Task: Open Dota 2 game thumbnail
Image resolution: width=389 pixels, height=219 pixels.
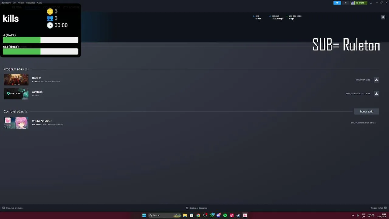Action: (x=16, y=80)
